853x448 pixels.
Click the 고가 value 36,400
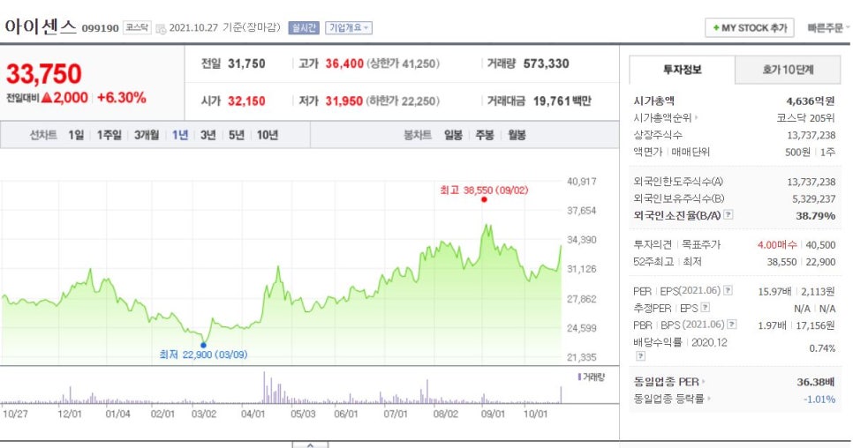coord(344,63)
